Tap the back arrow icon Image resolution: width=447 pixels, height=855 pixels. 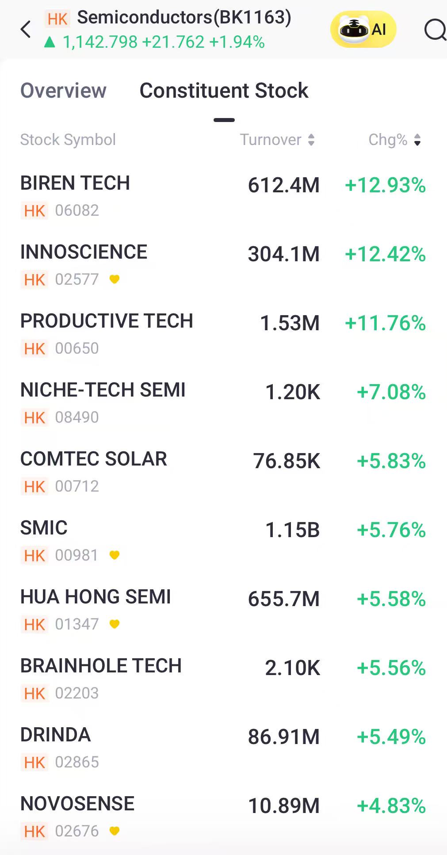[26, 30]
